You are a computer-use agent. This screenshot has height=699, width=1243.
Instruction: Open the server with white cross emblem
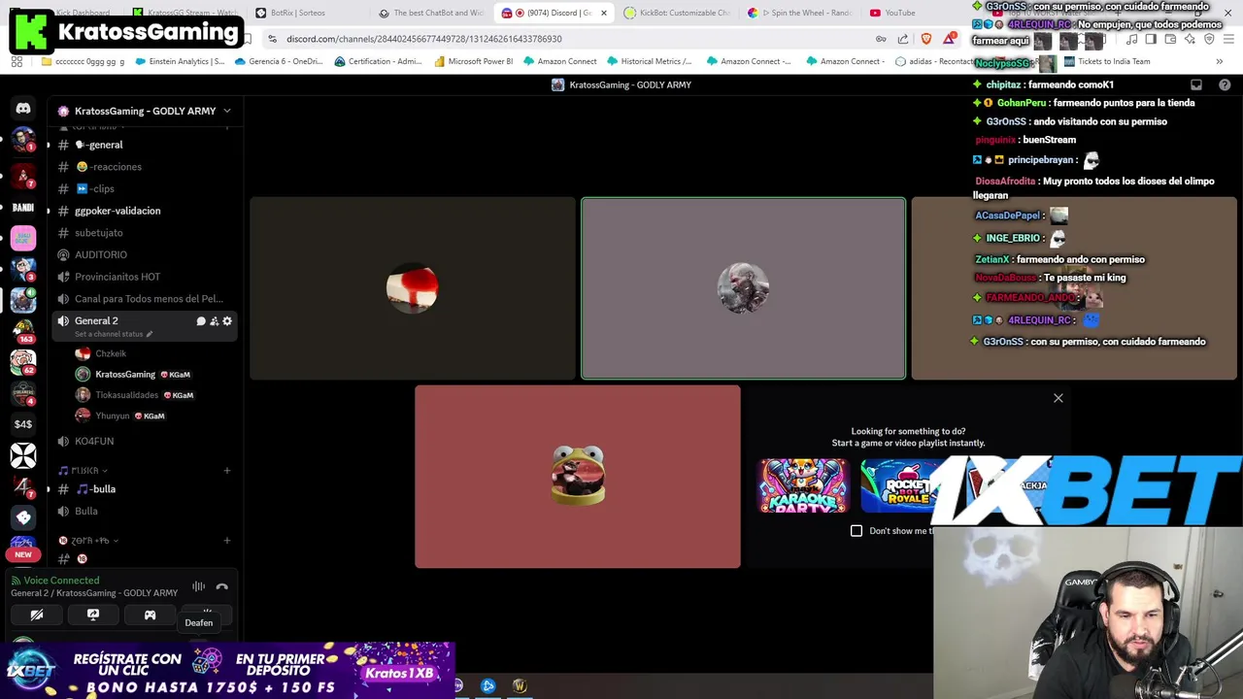[x=23, y=454]
